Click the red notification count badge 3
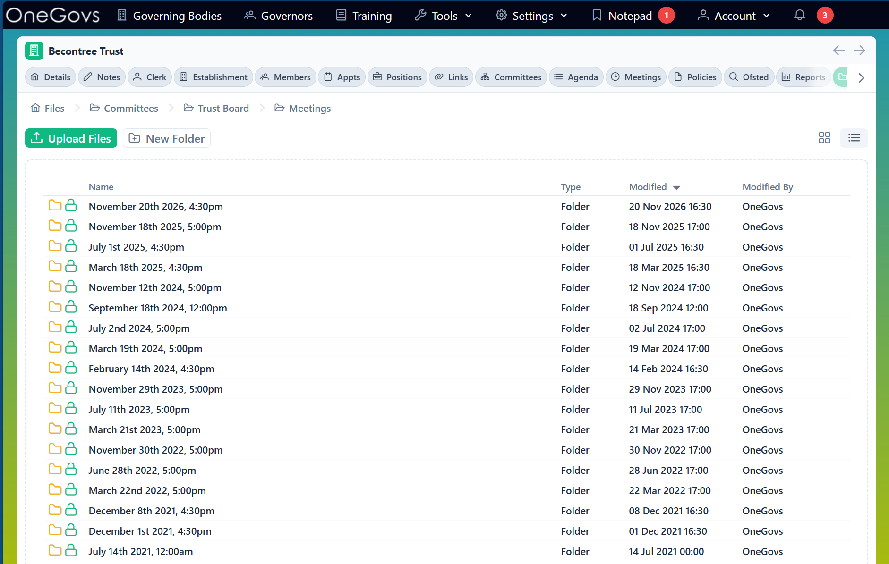The image size is (889, 564). [825, 16]
